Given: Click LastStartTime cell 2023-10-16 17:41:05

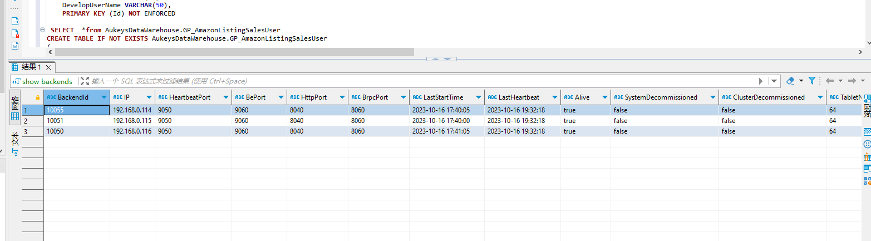Looking at the screenshot, I should pos(447,131).
